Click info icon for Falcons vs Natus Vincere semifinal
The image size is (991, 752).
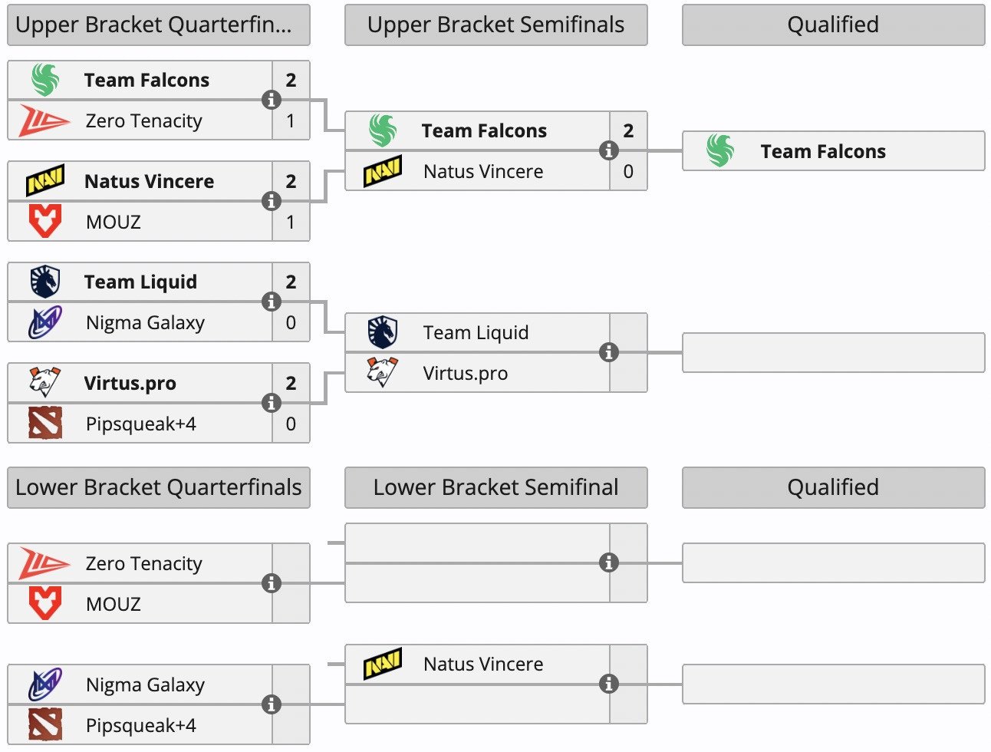pos(608,150)
